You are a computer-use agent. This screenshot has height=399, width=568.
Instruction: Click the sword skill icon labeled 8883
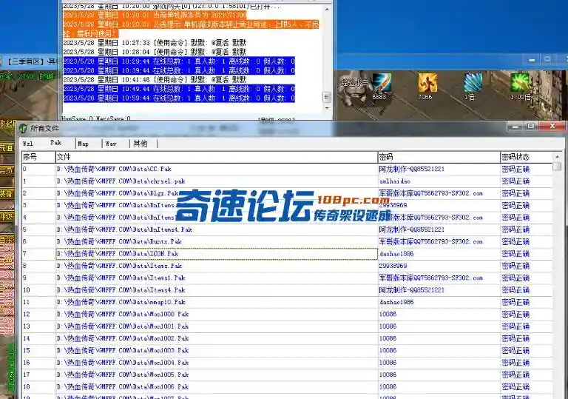coord(382,82)
